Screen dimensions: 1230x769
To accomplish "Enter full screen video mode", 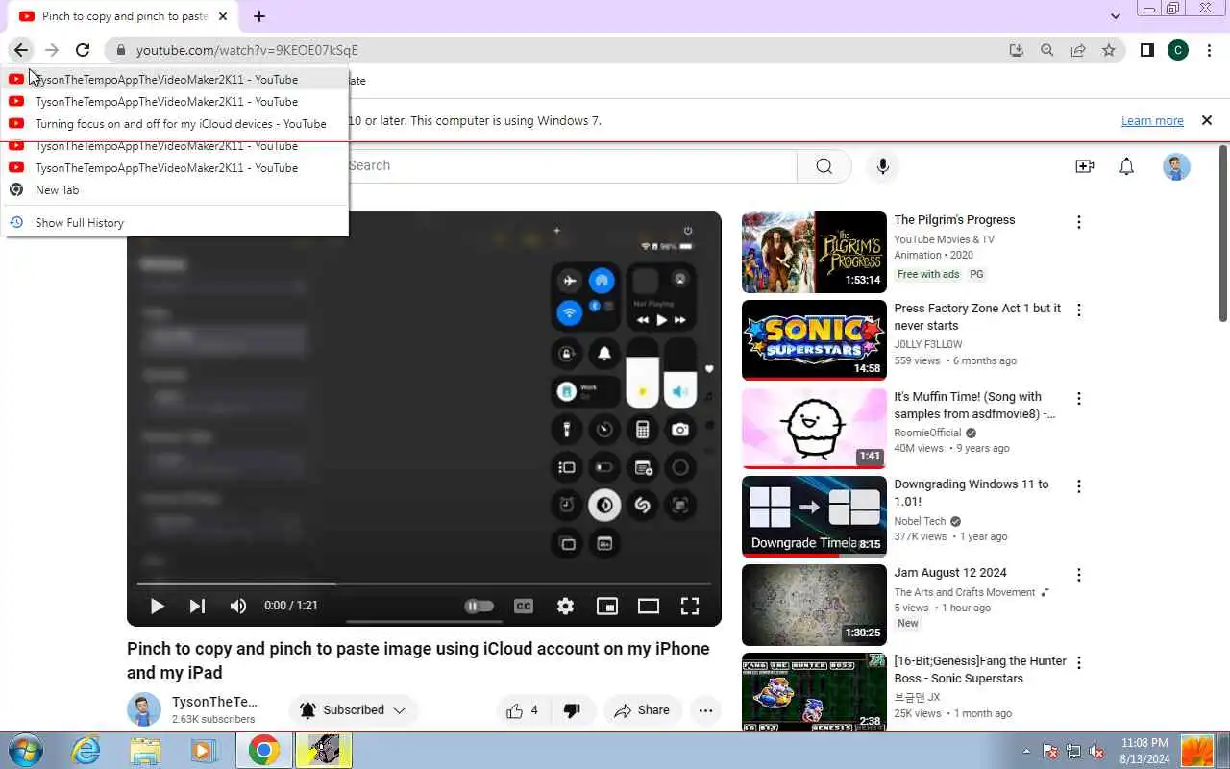I will [690, 606].
